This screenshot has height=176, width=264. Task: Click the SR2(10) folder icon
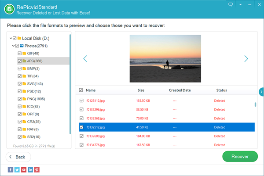tap(24, 136)
